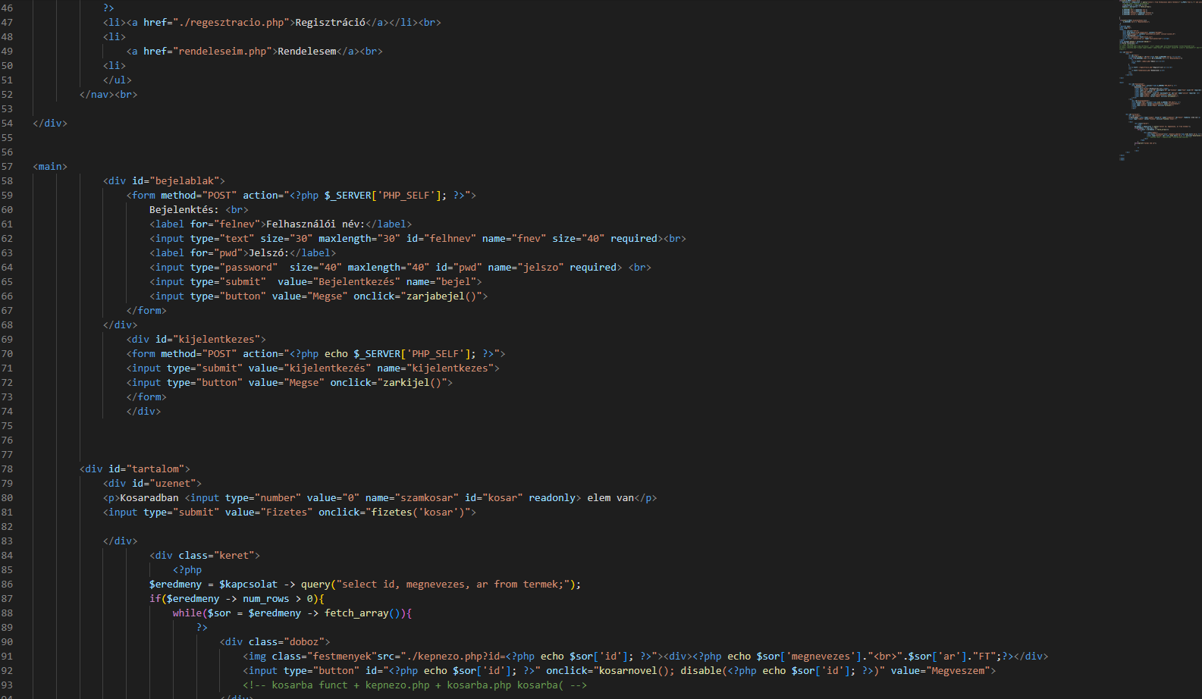This screenshot has height=699, width=1202.
Task: Click the Jelszó: label text
Action: click(269, 253)
